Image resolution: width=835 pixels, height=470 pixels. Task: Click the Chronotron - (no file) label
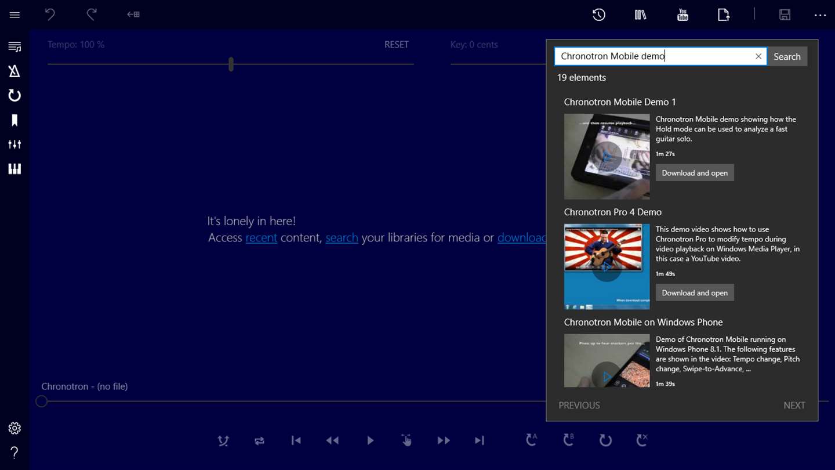pos(85,386)
